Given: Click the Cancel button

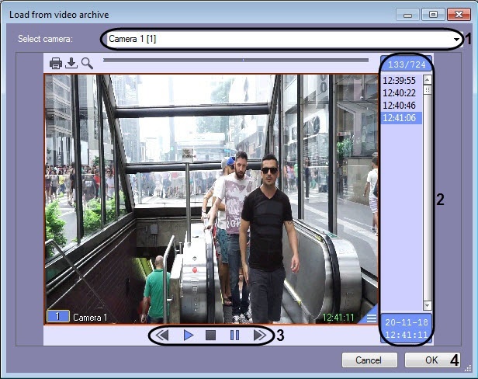Looking at the screenshot, I should pos(369,360).
